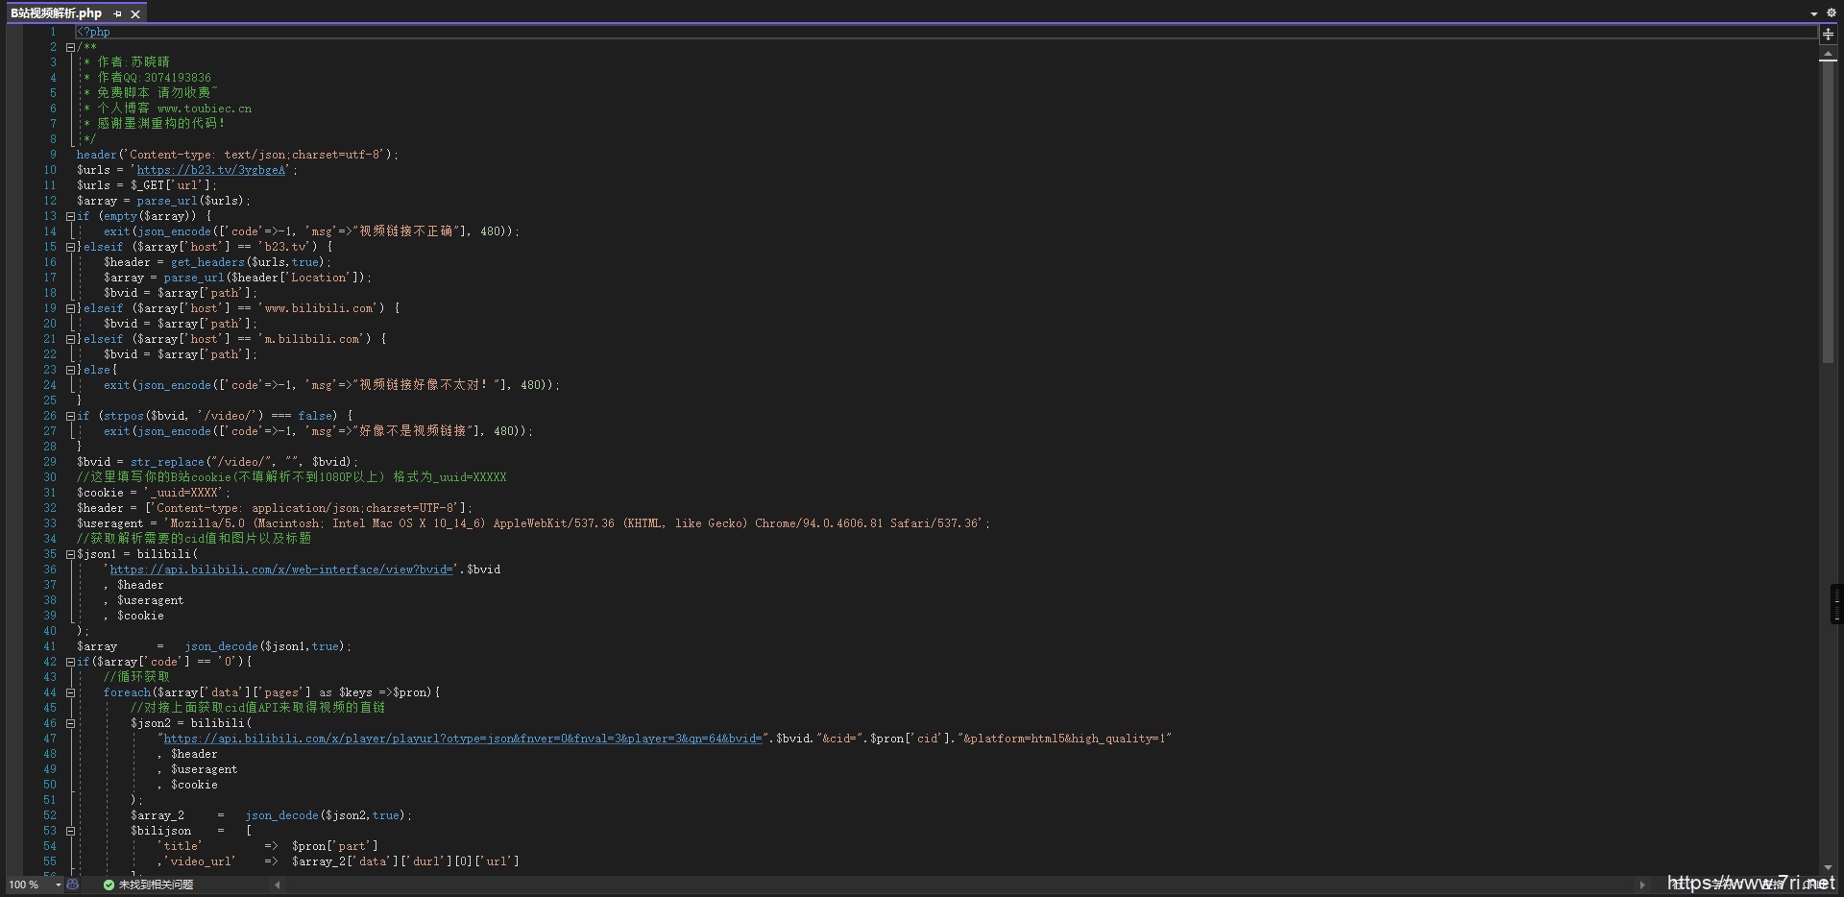The height and width of the screenshot is (897, 1844).
Task: Collapse the if (empty($array)) block
Action: click(x=70, y=216)
